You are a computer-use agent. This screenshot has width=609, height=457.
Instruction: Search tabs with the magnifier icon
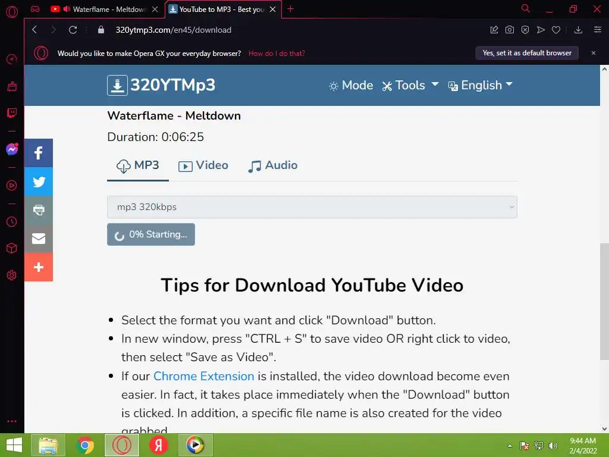(x=525, y=8)
